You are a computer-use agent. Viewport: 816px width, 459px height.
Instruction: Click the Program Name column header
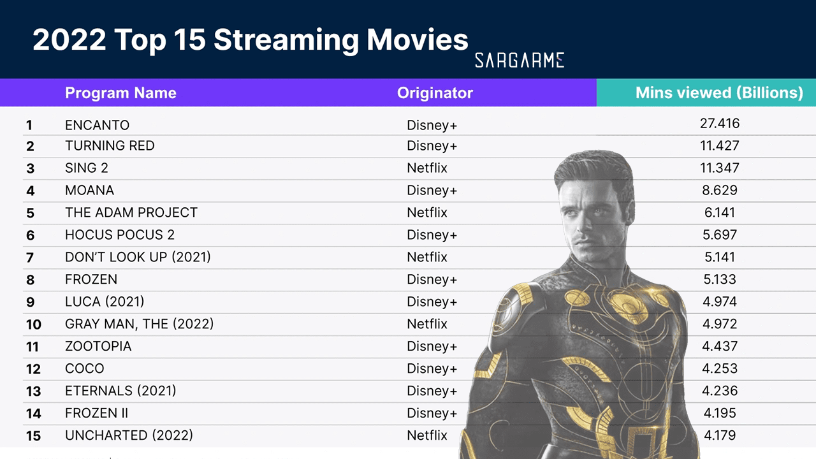(x=120, y=93)
